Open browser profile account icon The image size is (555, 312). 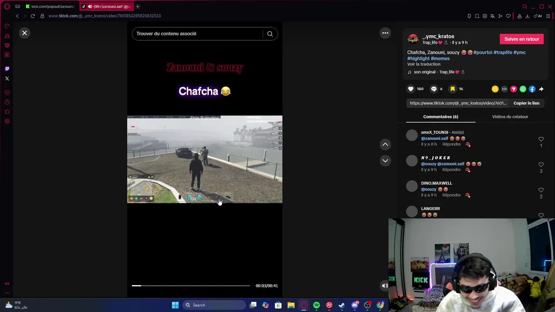point(519,16)
